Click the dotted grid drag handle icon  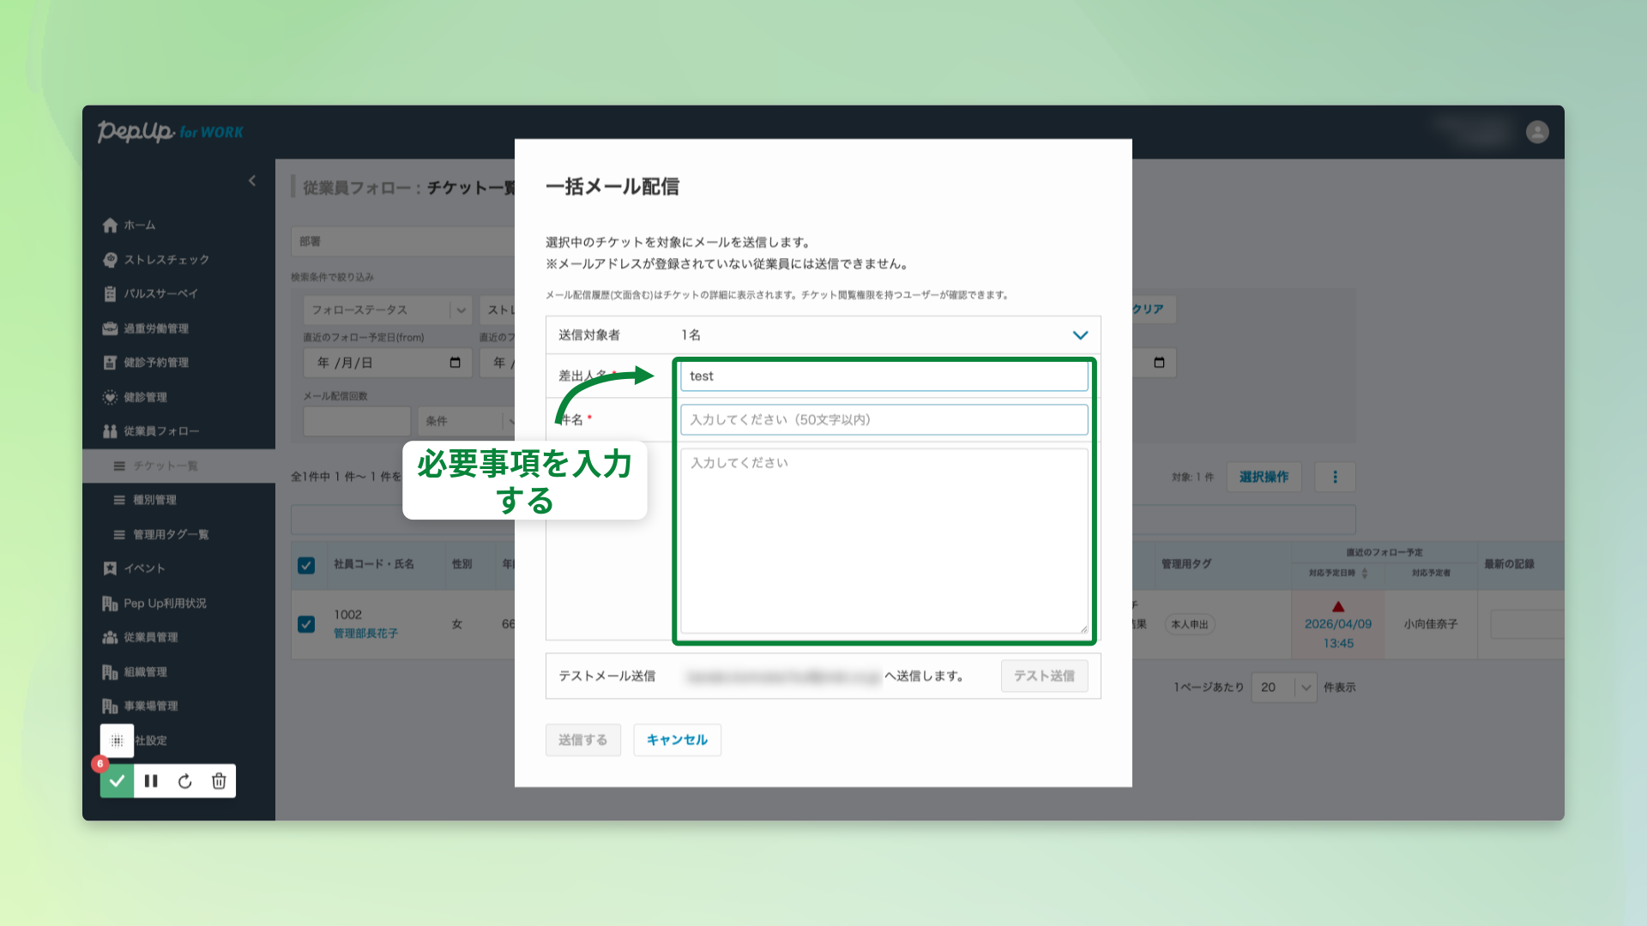(118, 741)
